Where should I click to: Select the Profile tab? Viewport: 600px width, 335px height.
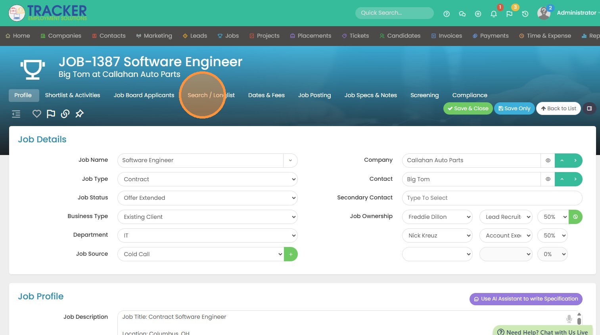pos(23,95)
